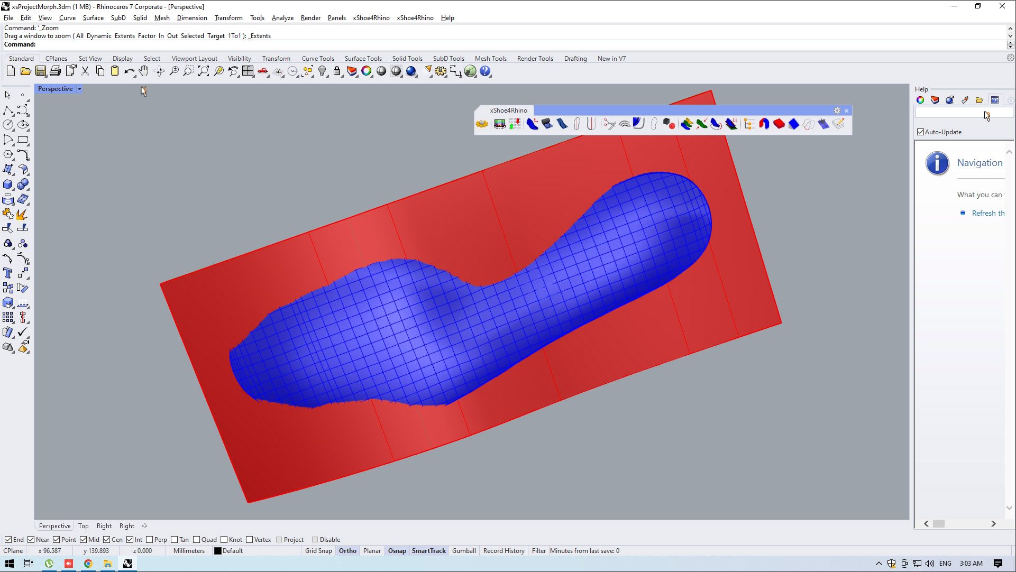Toggle the Perp osnap checkbox
This screenshot has width=1016, height=572.
coord(150,540)
